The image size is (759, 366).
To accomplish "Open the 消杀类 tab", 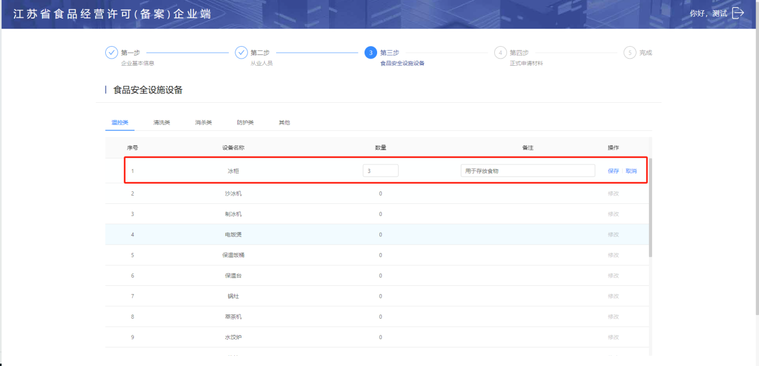I will tap(203, 123).
